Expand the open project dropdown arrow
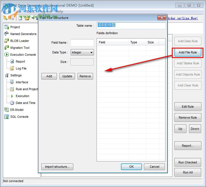 click(x=32, y=18)
